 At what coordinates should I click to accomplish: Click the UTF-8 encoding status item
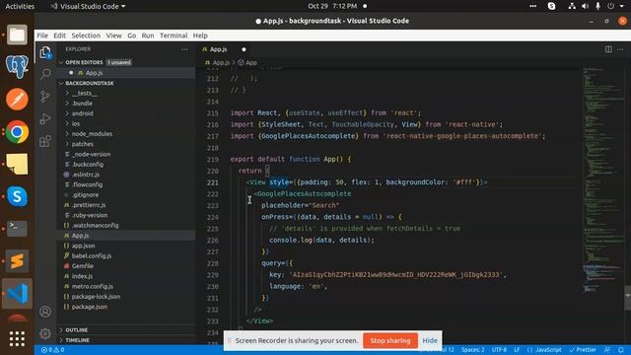tap(499, 350)
